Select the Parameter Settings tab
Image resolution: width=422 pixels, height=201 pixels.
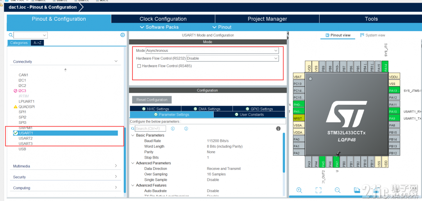(172, 115)
